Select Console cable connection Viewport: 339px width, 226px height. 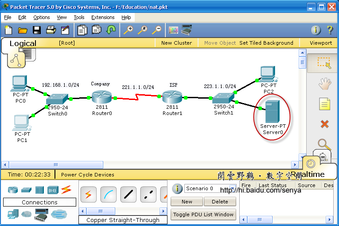tap(108, 195)
